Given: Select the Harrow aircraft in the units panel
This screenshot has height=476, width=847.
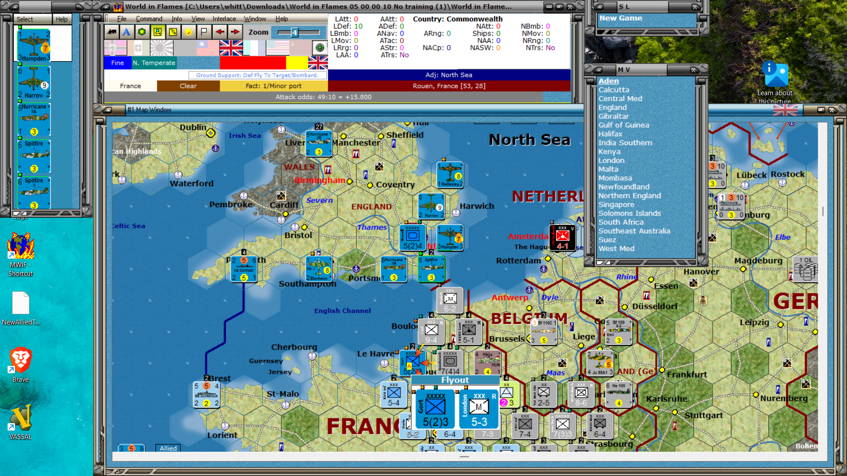Looking at the screenshot, I should 34,82.
